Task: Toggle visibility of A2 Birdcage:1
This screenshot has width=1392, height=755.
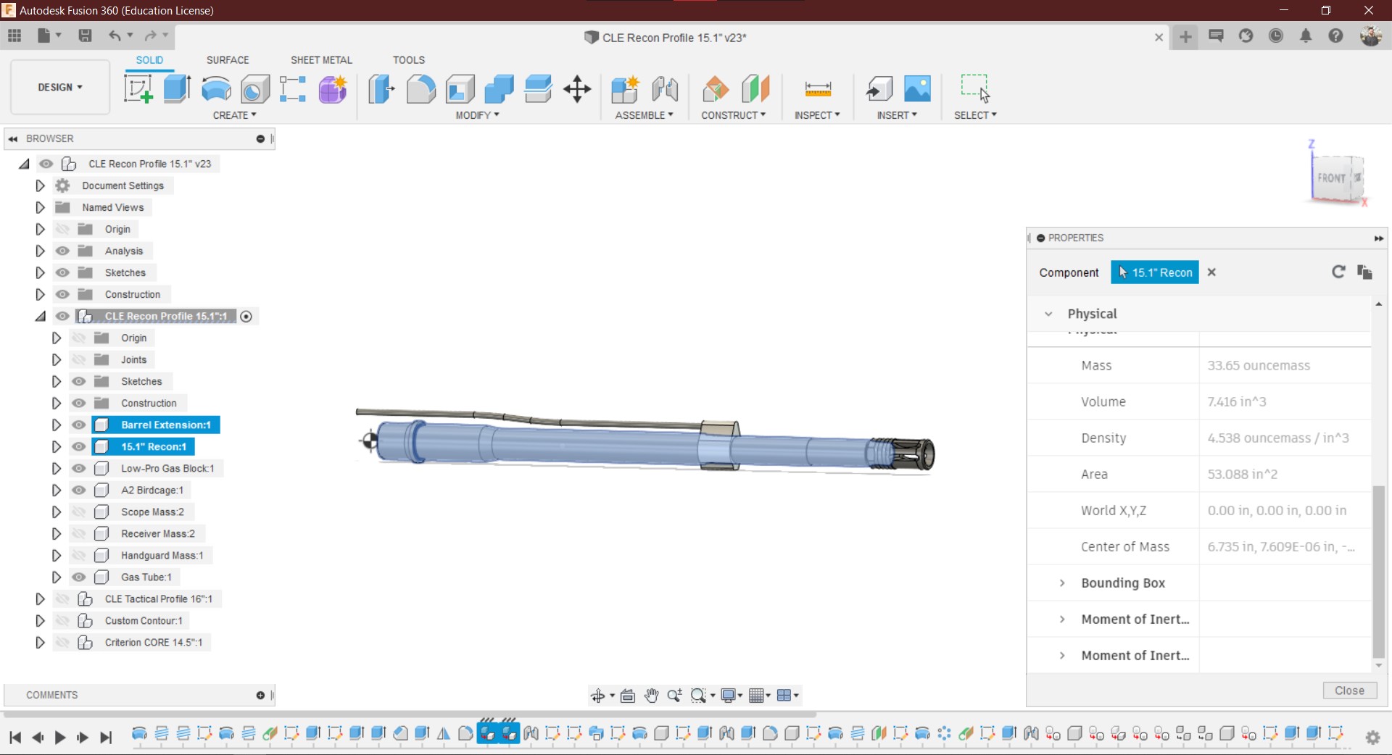Action: click(79, 490)
